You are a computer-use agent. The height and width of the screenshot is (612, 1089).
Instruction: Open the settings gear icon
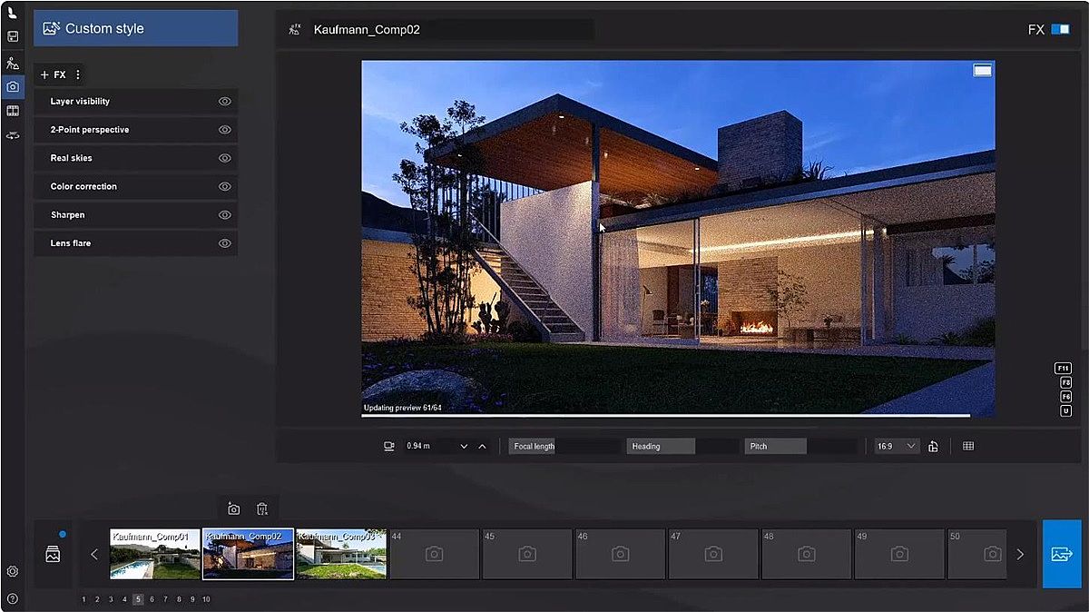[x=12, y=571]
